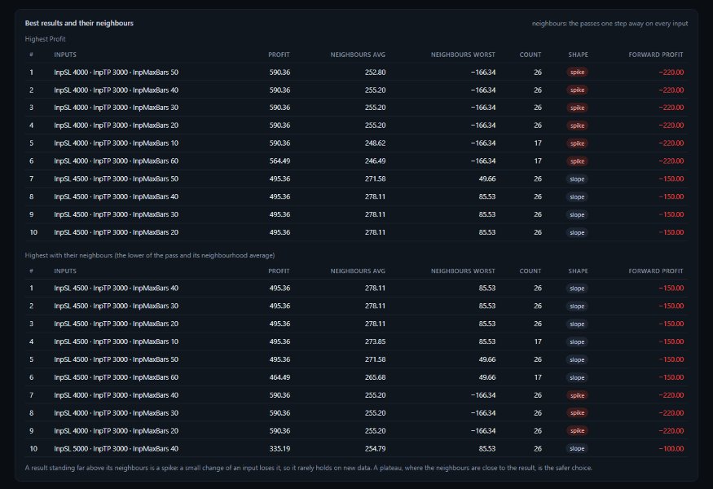Click SHAPE header in the Highest Profit table
Viewport: 713px width, 489px height.
tap(578, 55)
